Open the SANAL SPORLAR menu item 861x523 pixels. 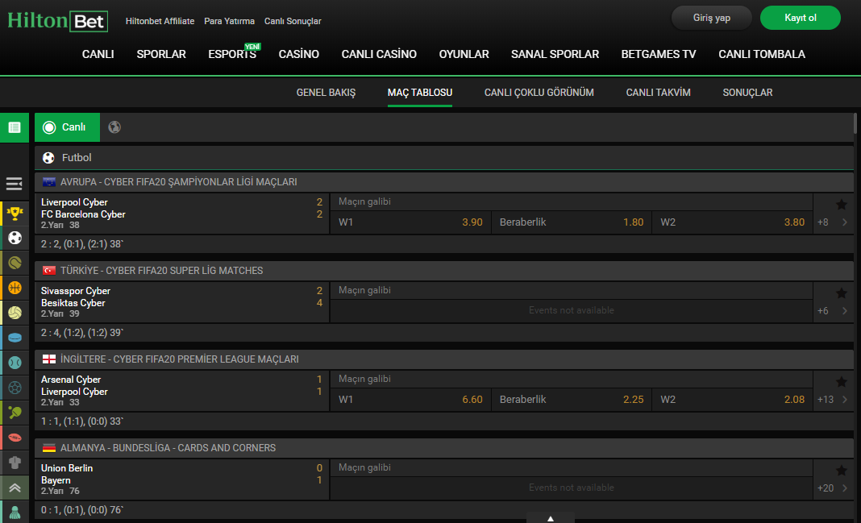pyautogui.click(x=555, y=54)
